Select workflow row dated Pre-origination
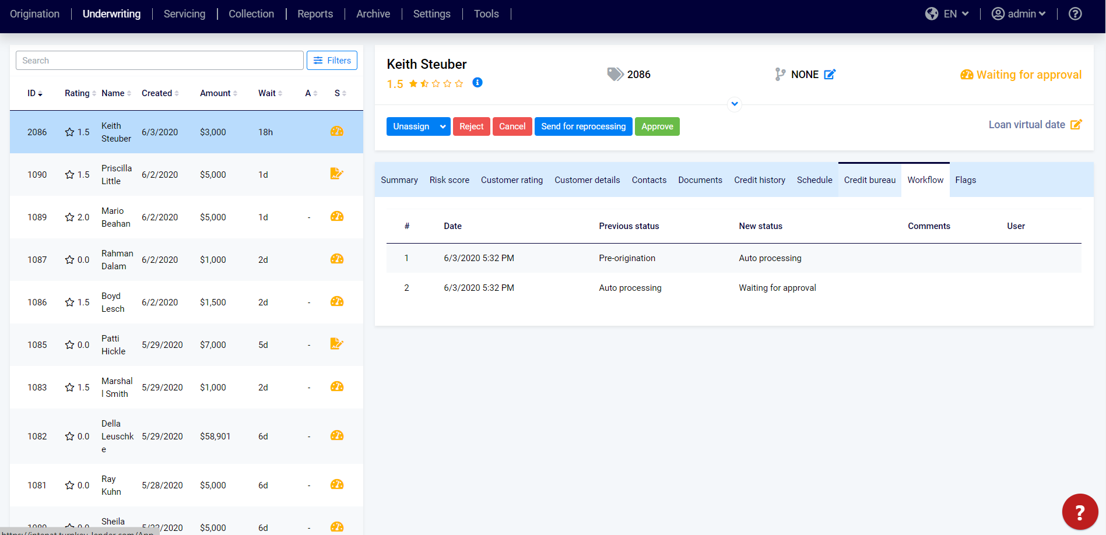The height and width of the screenshot is (535, 1106). 733,258
